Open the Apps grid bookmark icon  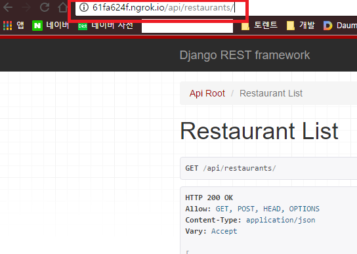7,26
